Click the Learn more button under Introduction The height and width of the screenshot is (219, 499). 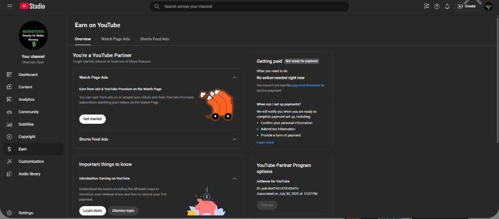point(92,211)
